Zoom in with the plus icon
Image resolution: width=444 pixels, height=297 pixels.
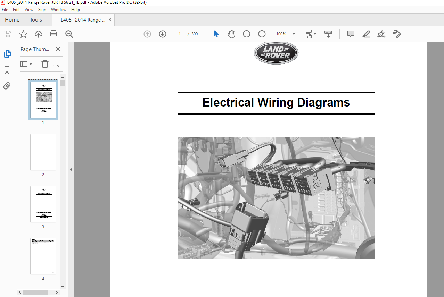(x=262, y=34)
